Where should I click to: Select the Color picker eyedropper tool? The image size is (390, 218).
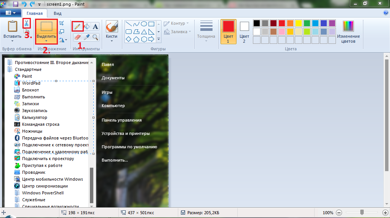86,37
